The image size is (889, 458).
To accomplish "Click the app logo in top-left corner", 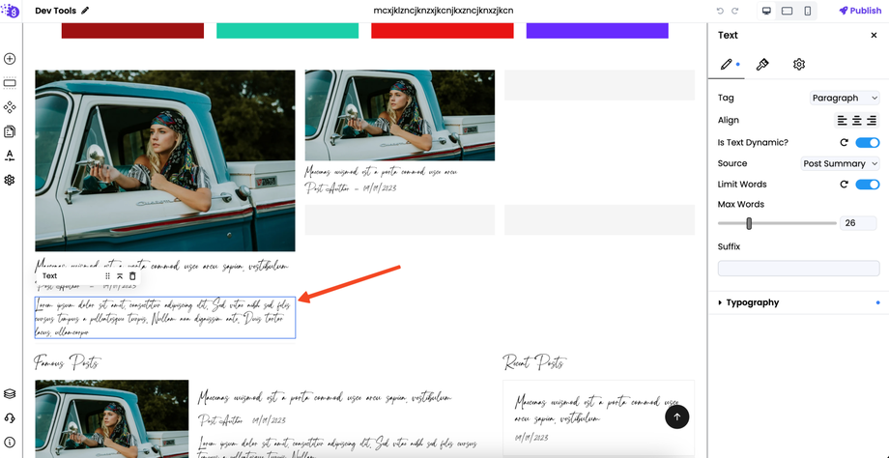I will [x=11, y=11].
